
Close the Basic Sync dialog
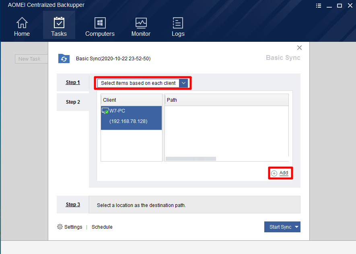[x=299, y=47]
